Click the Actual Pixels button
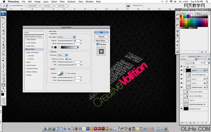This screenshot has height=132, width=211. click(33, 6)
